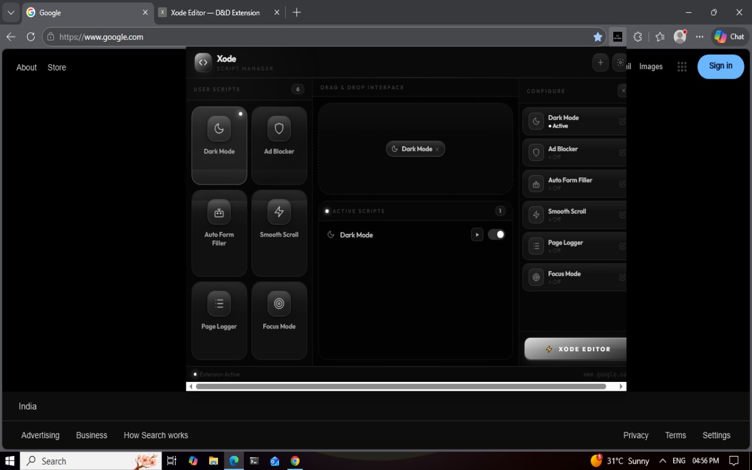Click the Xode logo icon
Screen dimensions: 752x470
[203, 62]
